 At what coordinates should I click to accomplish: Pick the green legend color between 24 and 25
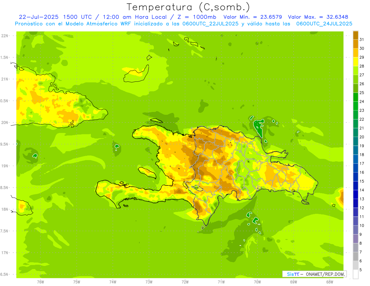(x=356, y=97)
